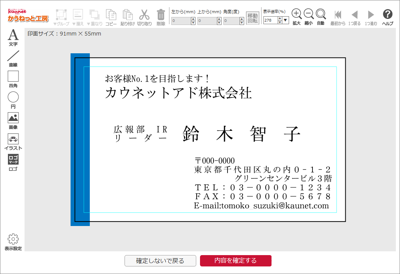The width and height of the screenshot is (400, 274).
Task: Increase 左から(mm) with its up arrow
Action: tap(193, 19)
